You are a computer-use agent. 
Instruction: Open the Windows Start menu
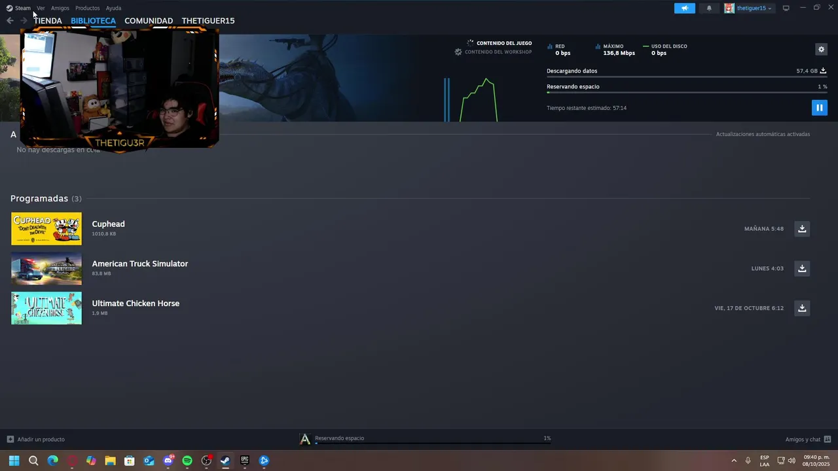point(14,461)
